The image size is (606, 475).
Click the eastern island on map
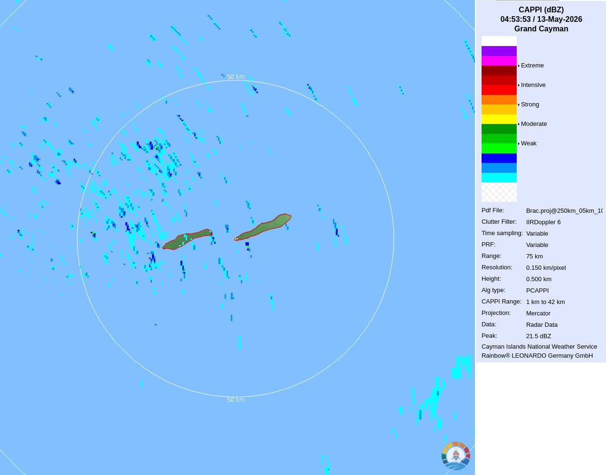coord(263,228)
